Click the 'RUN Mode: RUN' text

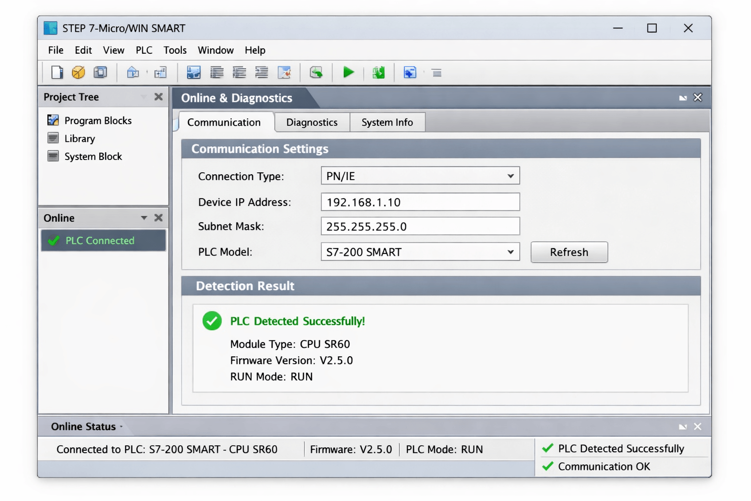pos(271,376)
